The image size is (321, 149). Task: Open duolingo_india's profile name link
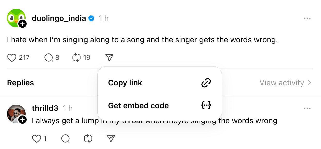(x=59, y=18)
